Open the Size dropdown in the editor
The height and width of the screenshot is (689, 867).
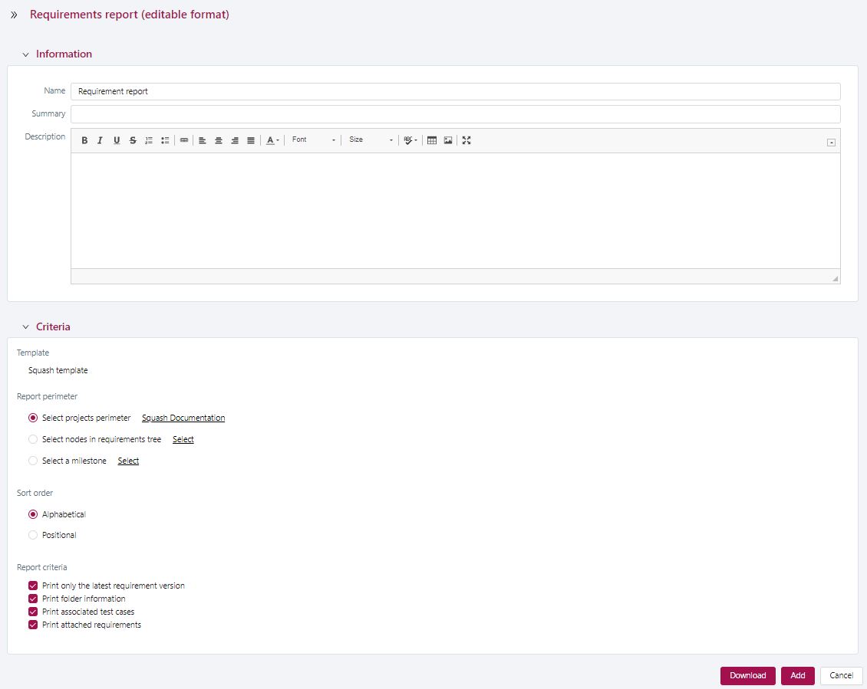pos(373,140)
